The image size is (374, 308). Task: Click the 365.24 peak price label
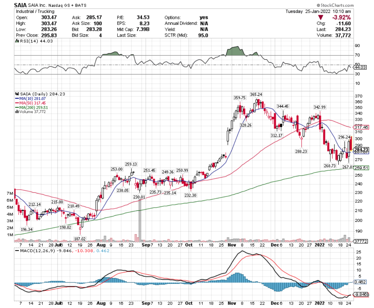(x=256, y=95)
